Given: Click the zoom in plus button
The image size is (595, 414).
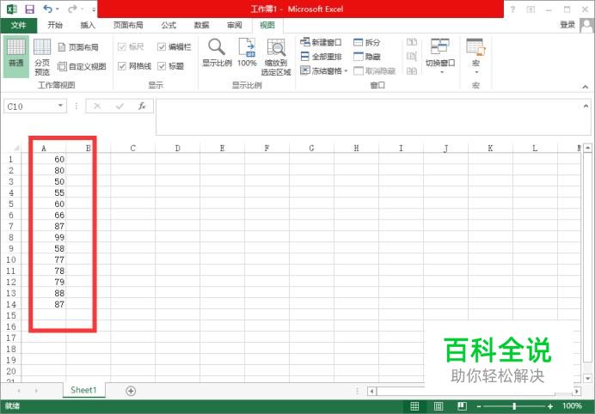Looking at the screenshot, I should [549, 406].
